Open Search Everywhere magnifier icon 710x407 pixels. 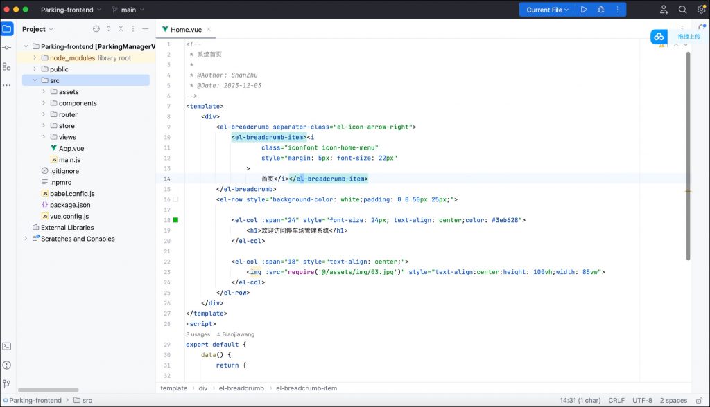(x=682, y=10)
